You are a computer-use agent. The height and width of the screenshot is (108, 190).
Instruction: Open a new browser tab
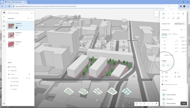tap(29, 2)
